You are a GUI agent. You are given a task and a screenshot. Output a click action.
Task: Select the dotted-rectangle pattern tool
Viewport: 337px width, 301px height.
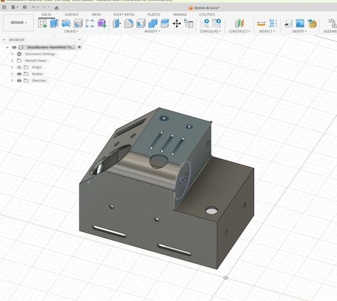click(x=90, y=23)
